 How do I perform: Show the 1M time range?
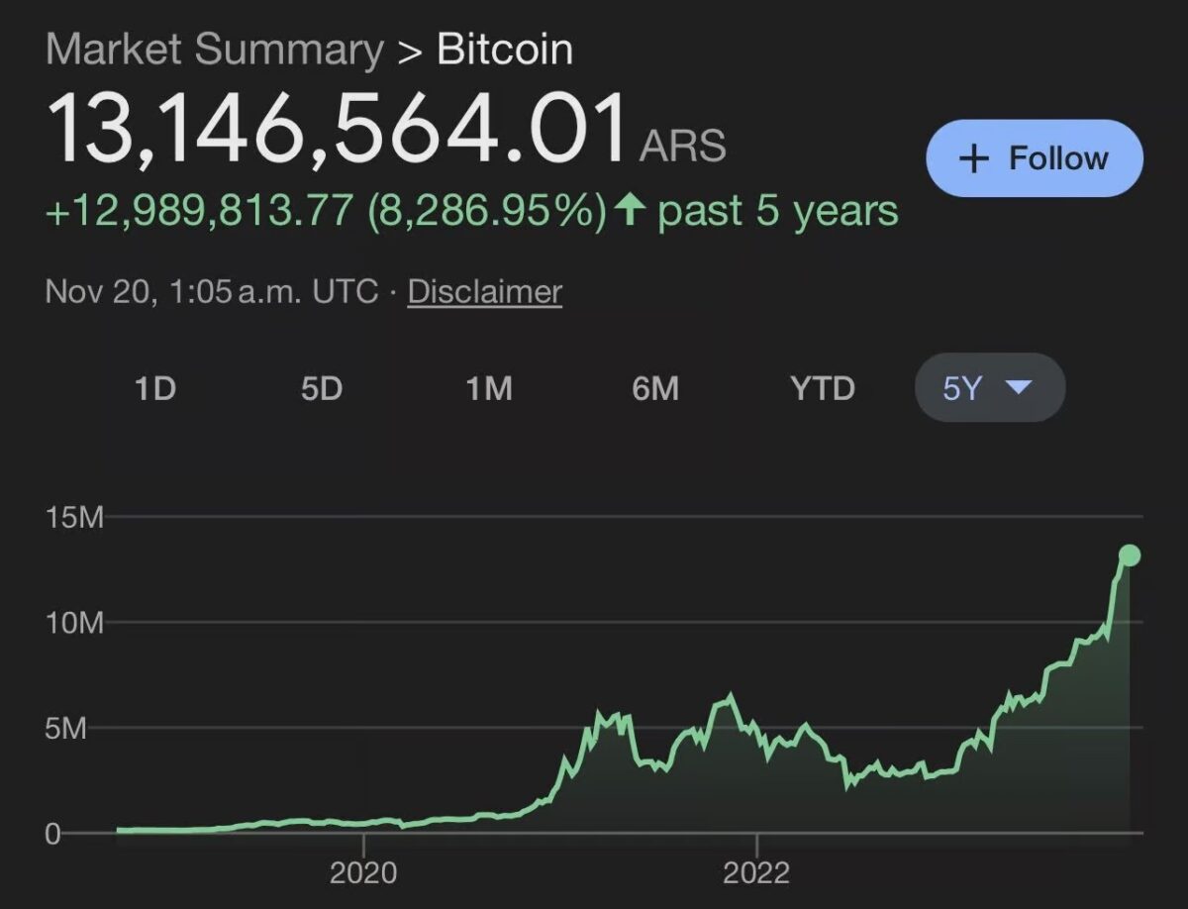(x=489, y=388)
